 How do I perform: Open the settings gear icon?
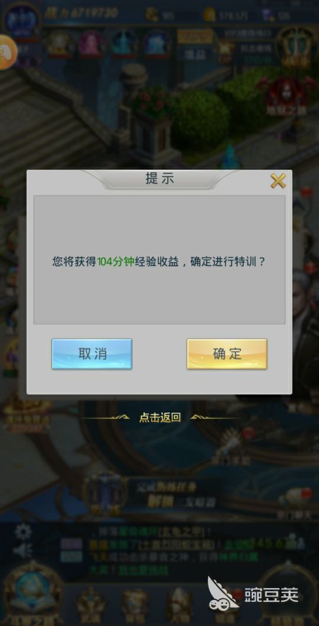tap(22, 532)
